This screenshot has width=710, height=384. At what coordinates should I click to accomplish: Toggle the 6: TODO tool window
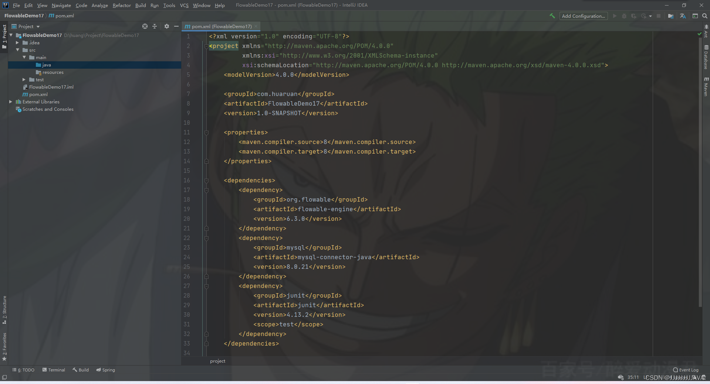point(23,370)
